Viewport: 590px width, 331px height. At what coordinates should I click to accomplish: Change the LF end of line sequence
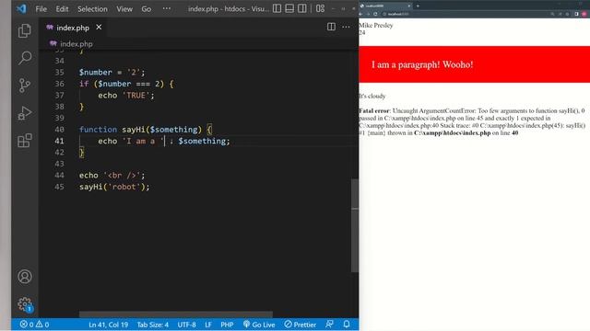click(208, 325)
